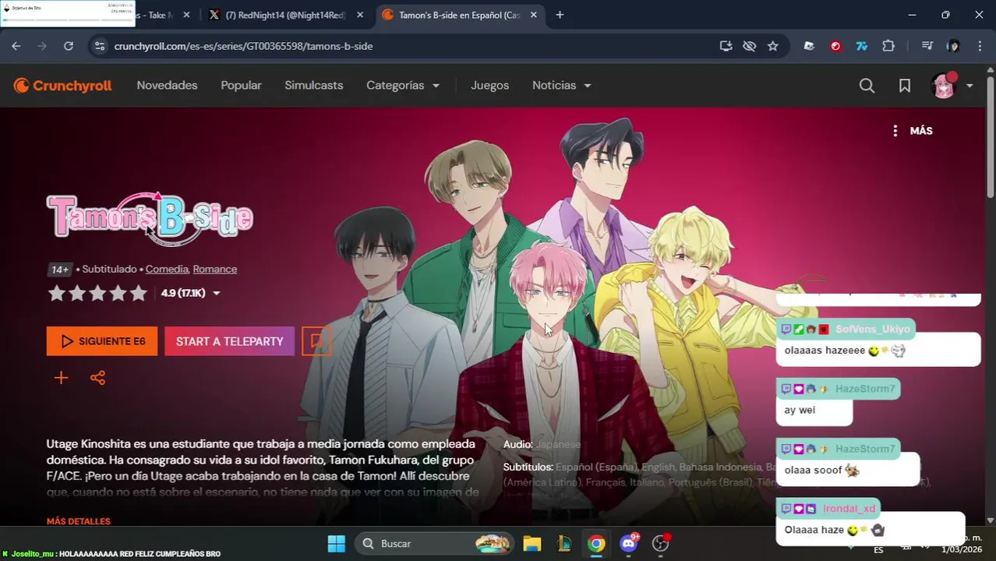Go back with browser back arrow

[16, 46]
